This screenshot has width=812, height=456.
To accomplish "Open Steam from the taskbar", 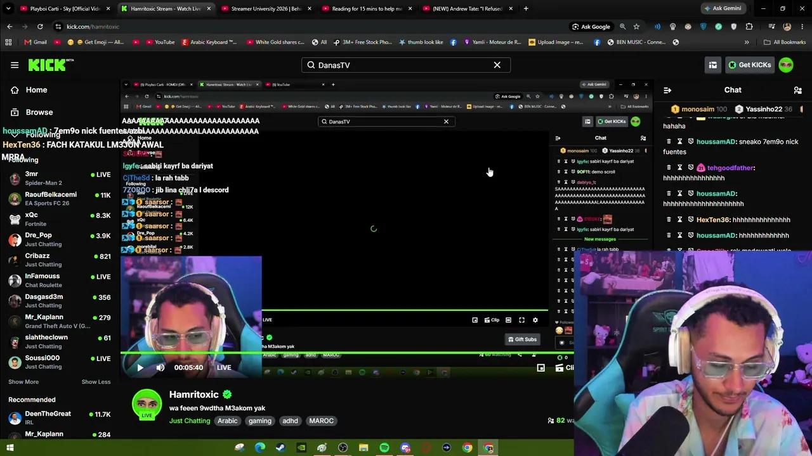I will tap(280, 448).
